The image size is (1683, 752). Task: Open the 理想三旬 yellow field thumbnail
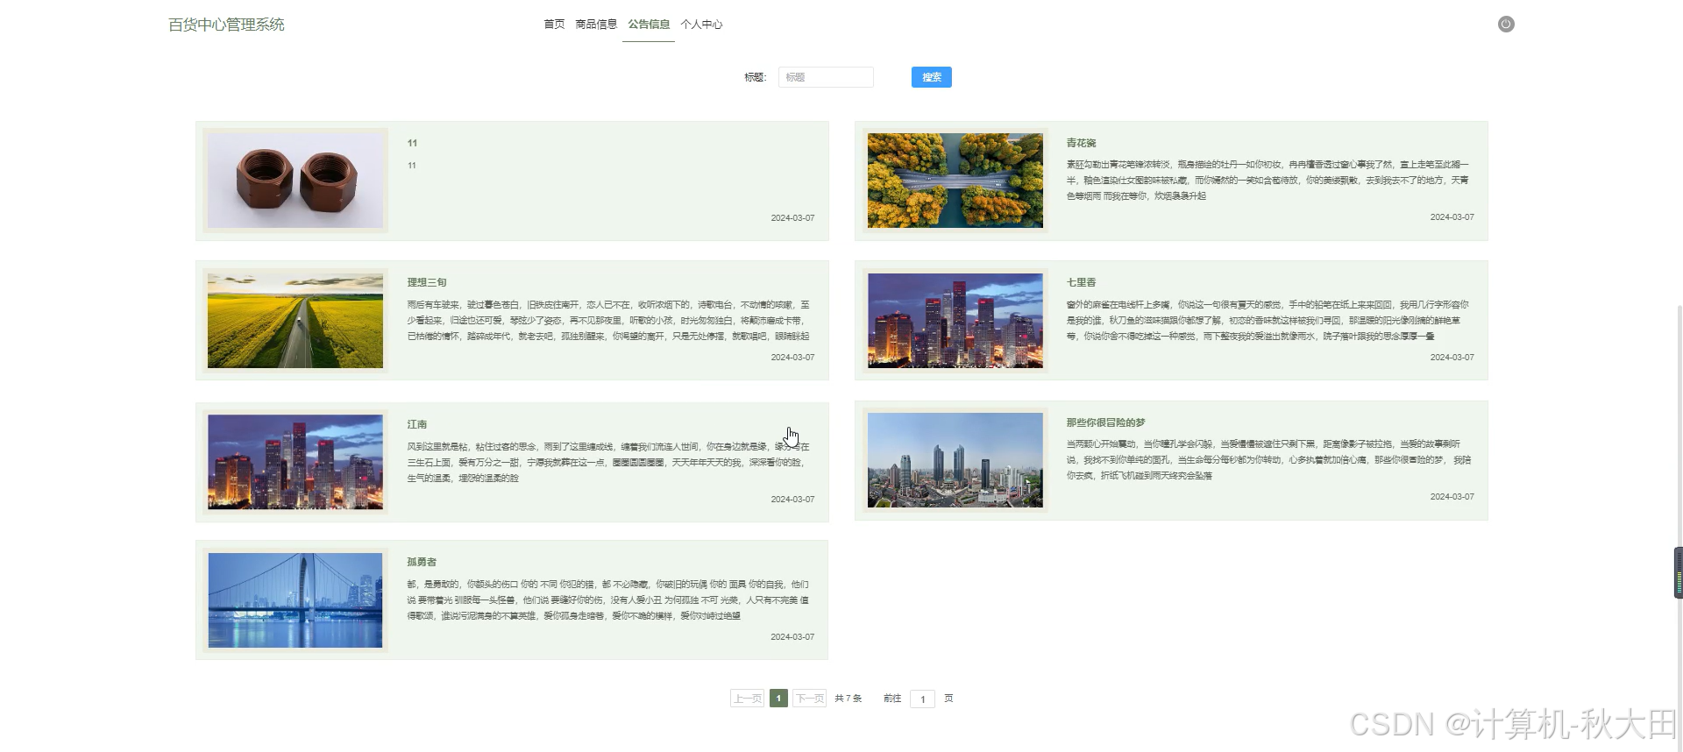tap(295, 321)
